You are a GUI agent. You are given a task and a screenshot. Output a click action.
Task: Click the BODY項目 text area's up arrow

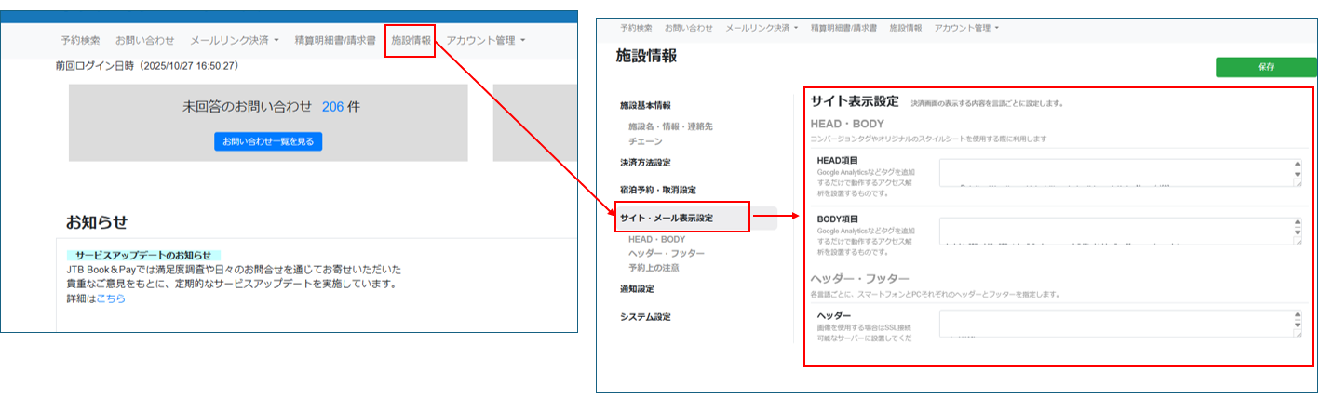click(x=1297, y=224)
